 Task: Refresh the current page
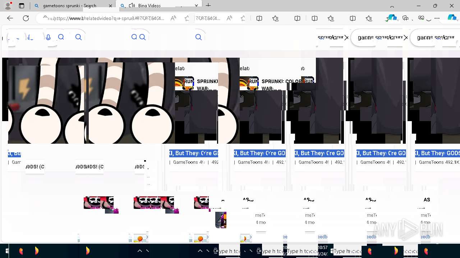(26, 18)
